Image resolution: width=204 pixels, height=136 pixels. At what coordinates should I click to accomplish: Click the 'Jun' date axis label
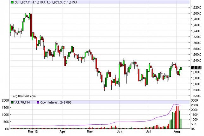pos(120,132)
